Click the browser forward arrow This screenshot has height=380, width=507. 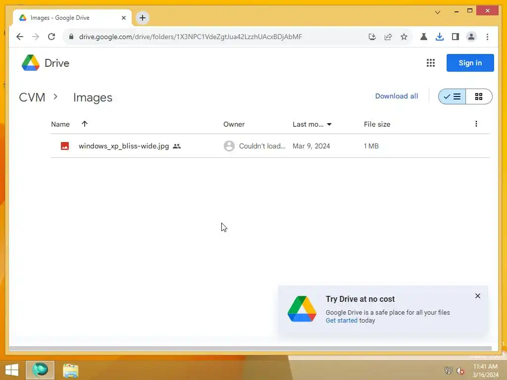tap(36, 37)
